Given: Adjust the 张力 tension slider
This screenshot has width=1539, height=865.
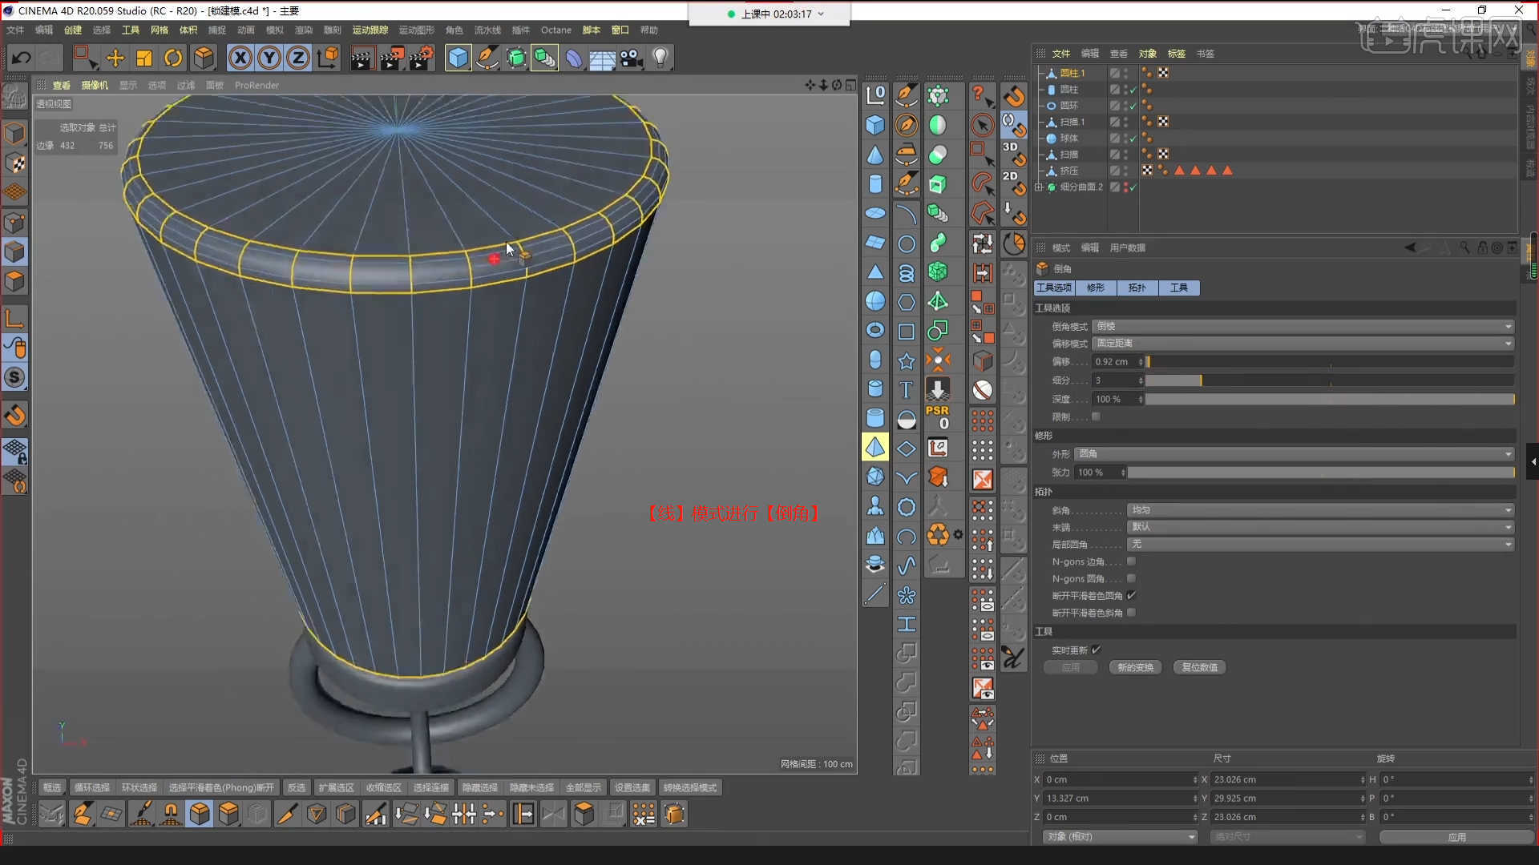Looking at the screenshot, I should (x=1320, y=473).
